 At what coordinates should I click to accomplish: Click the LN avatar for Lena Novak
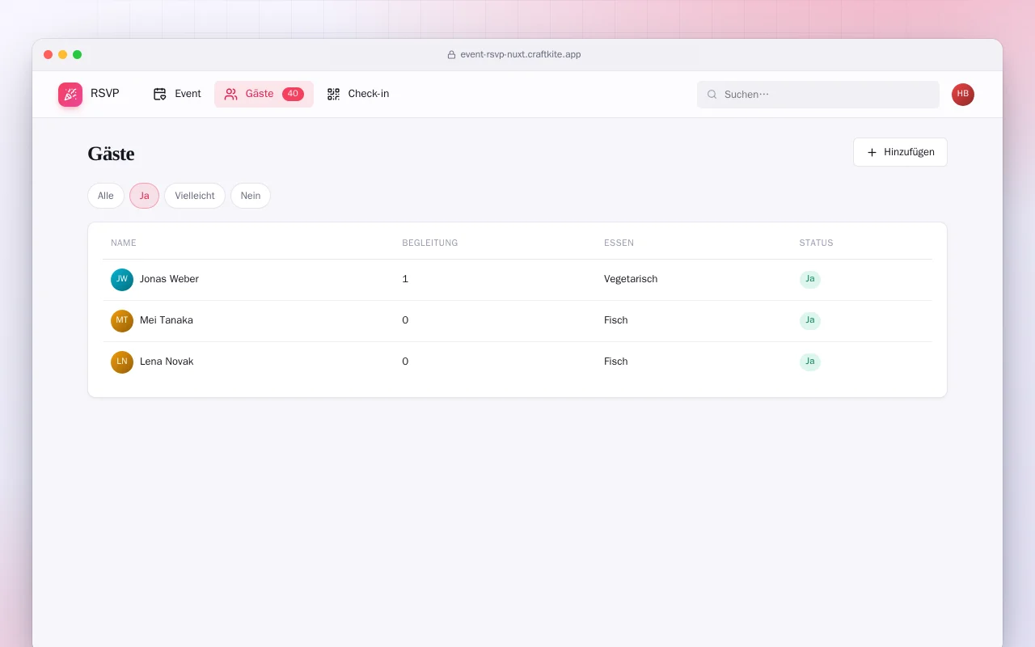(x=122, y=362)
